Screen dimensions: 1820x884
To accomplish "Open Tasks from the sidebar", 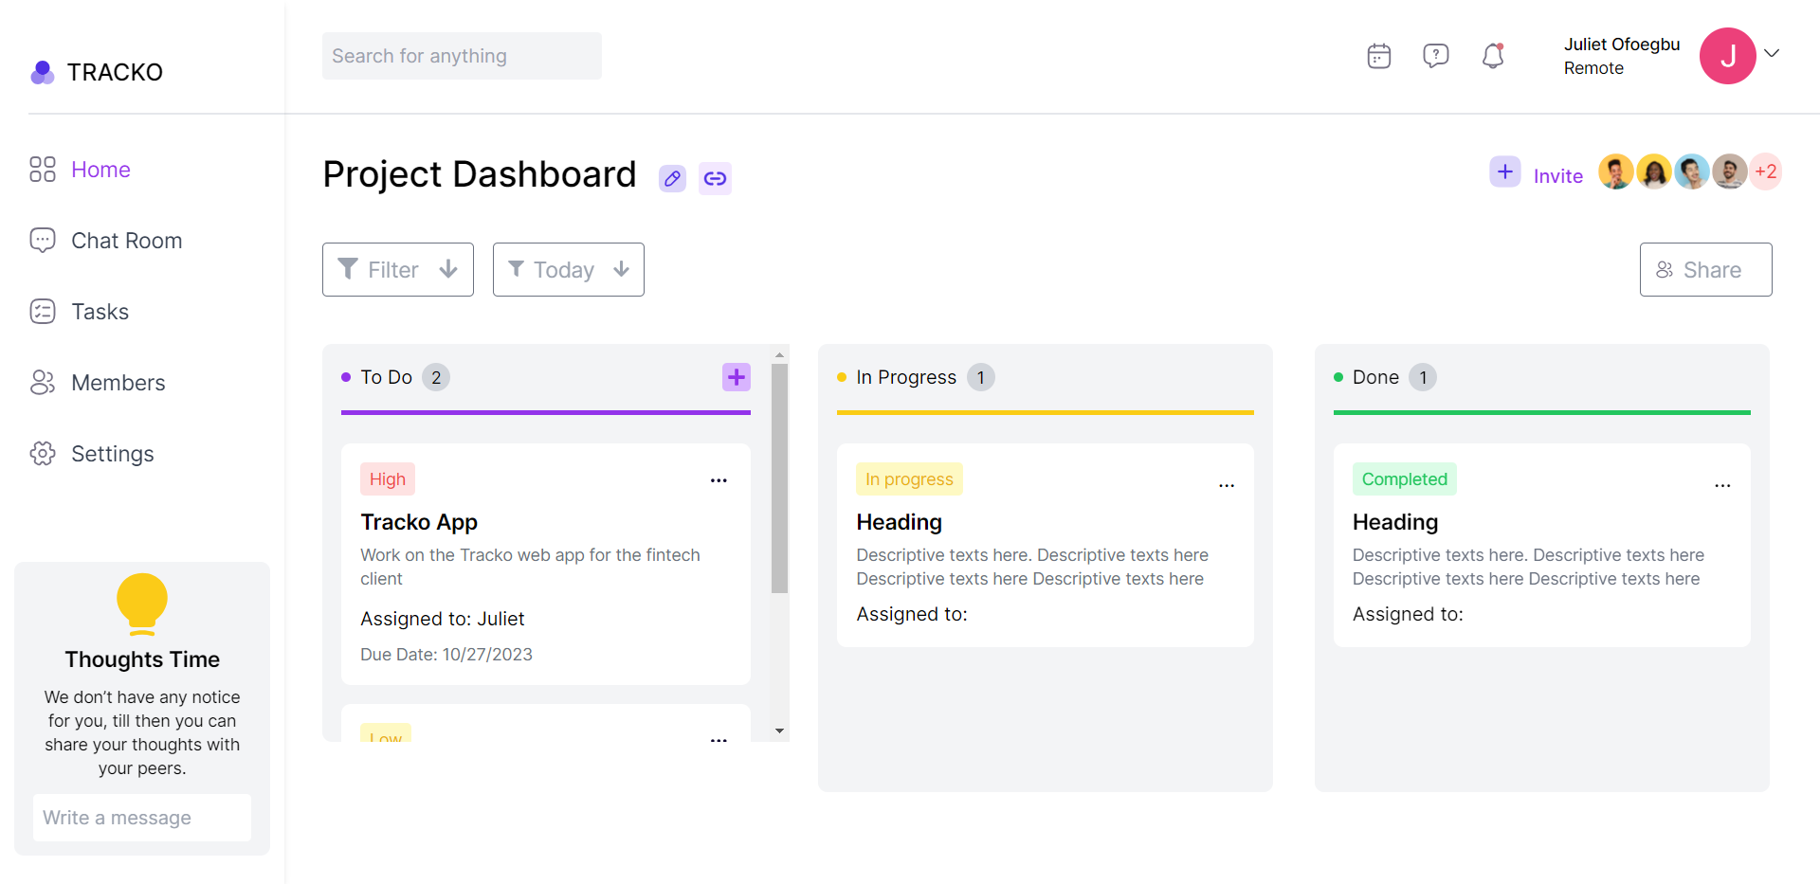I will 100,312.
